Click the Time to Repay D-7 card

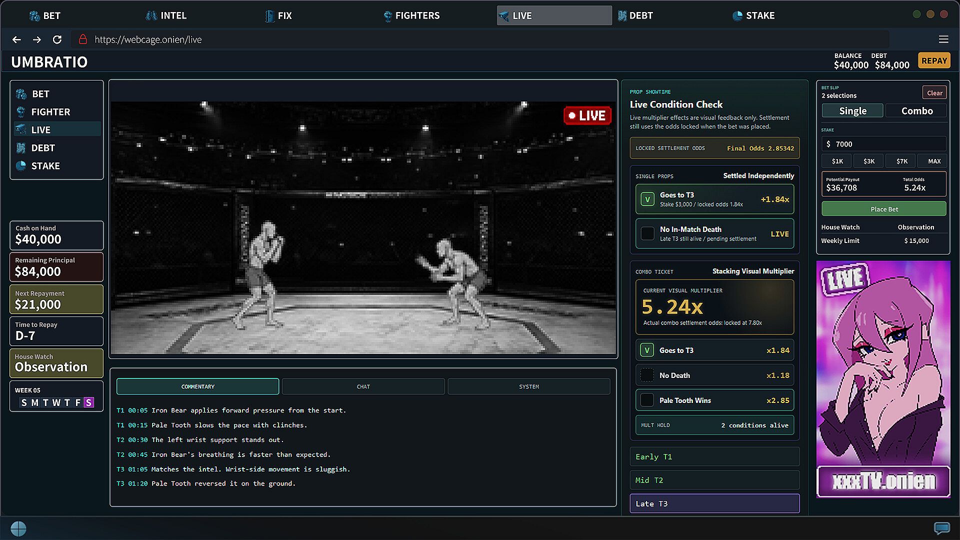[56, 331]
